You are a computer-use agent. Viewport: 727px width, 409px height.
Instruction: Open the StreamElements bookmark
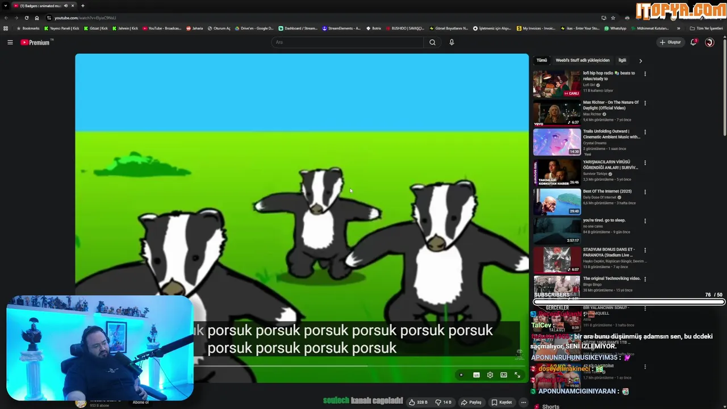point(341,28)
